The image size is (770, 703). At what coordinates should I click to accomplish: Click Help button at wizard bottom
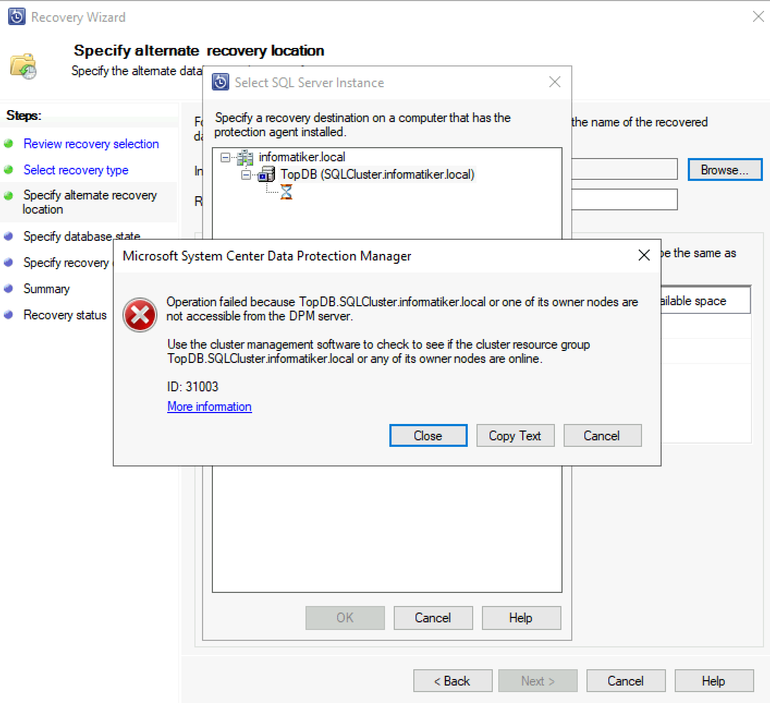[x=714, y=681]
